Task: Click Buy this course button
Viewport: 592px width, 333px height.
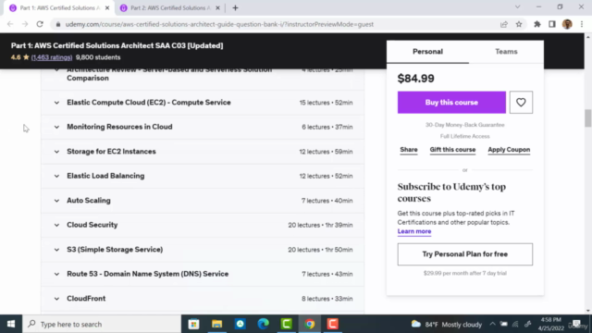Action: click(451, 103)
